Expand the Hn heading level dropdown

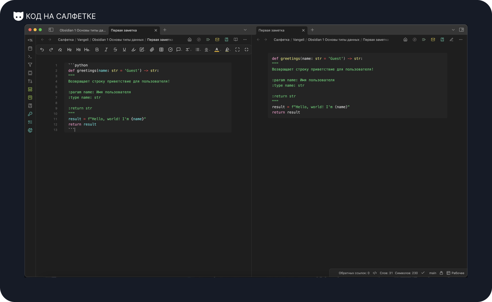pyautogui.click(x=87, y=50)
